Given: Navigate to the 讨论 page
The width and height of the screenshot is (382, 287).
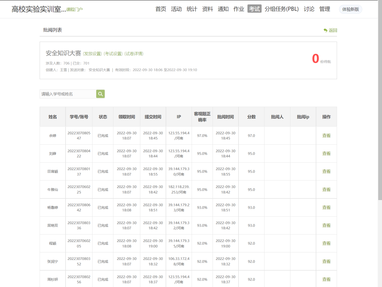Looking at the screenshot, I should coord(309,9).
